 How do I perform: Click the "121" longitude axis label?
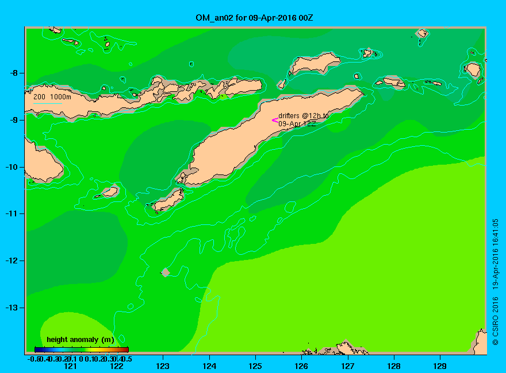tap(70, 366)
